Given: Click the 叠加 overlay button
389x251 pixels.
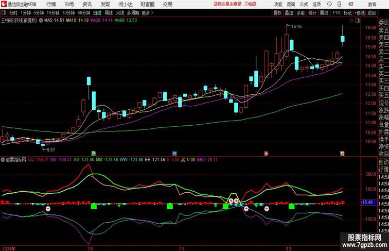Looking at the screenshot, I should (289, 13).
